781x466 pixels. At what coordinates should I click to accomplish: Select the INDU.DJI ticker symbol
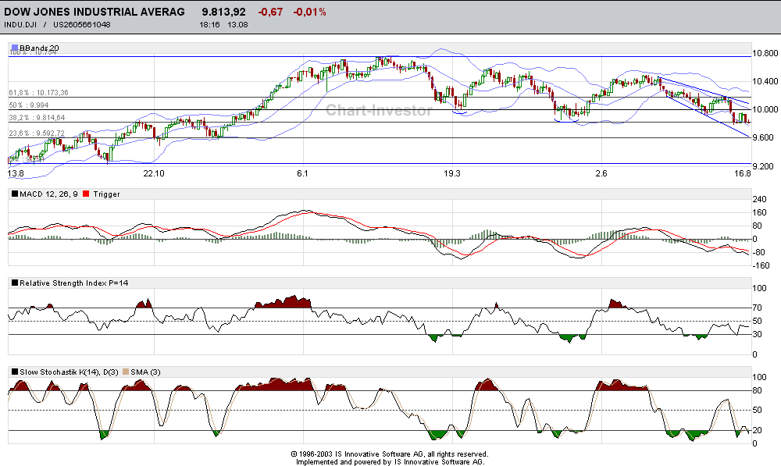(20, 24)
